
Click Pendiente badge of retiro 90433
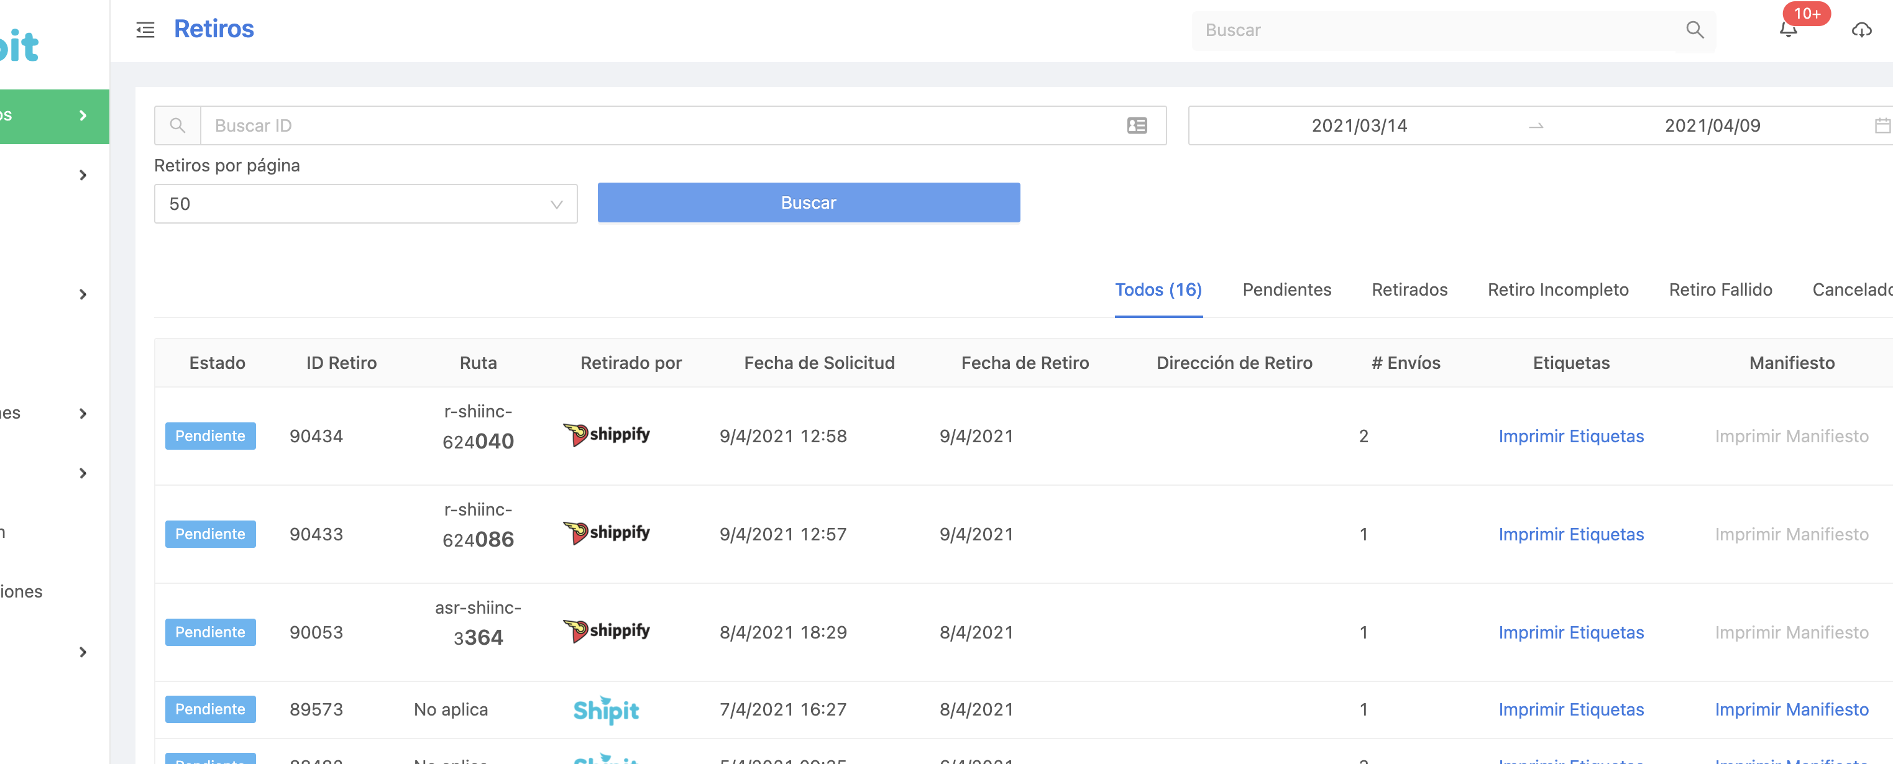pyautogui.click(x=210, y=534)
